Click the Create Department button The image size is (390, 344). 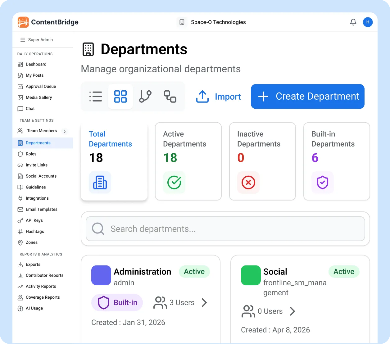coord(307,97)
